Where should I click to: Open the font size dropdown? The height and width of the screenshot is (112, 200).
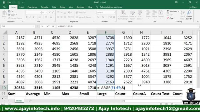coord(47,12)
